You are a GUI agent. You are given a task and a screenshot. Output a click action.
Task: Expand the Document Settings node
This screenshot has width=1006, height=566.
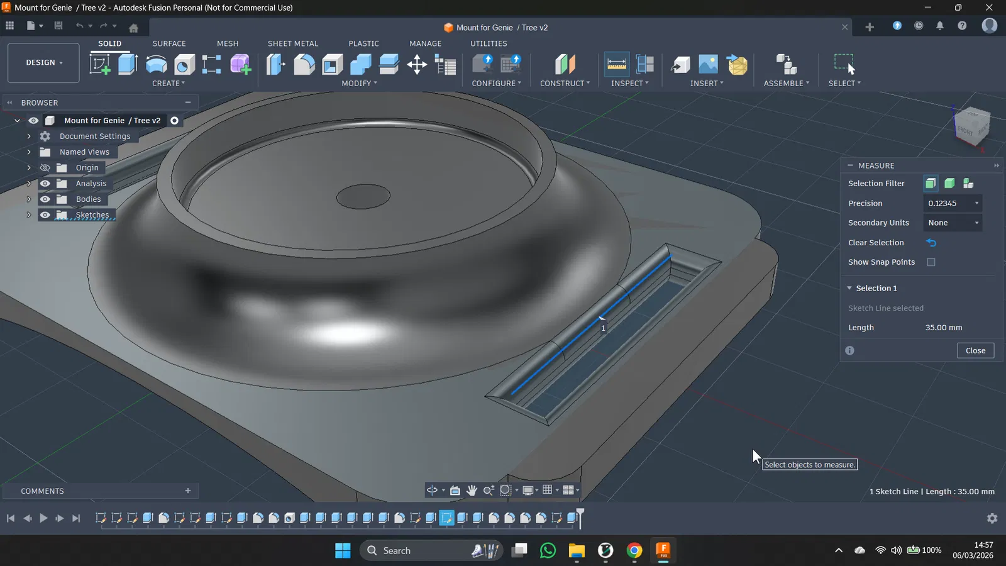[x=29, y=136]
